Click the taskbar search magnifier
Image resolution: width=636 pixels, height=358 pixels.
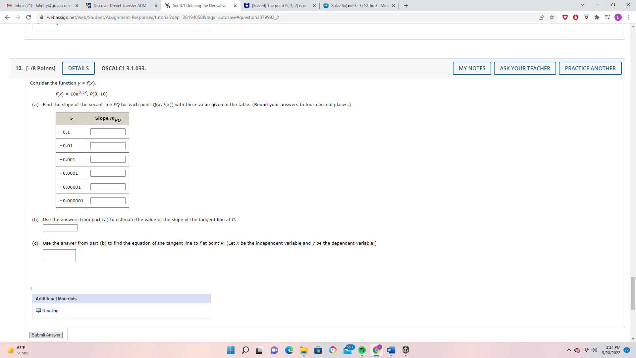(x=245, y=350)
